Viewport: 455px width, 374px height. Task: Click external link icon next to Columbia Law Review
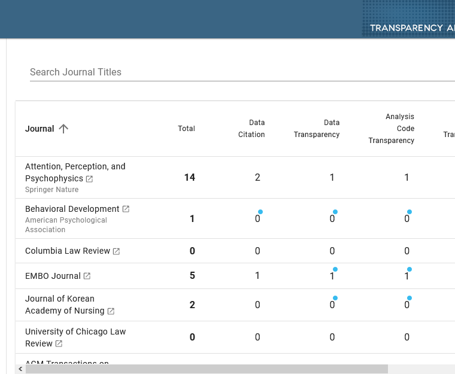click(x=116, y=251)
